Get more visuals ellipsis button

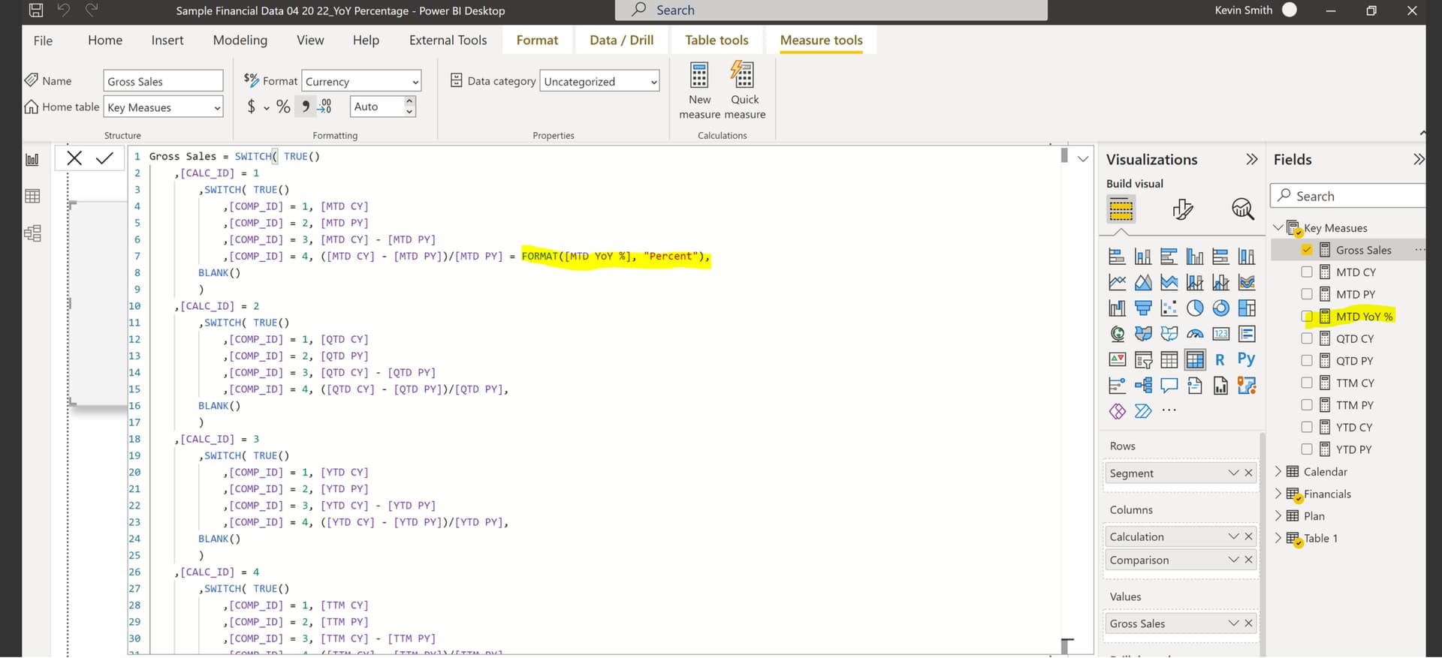[1169, 410]
